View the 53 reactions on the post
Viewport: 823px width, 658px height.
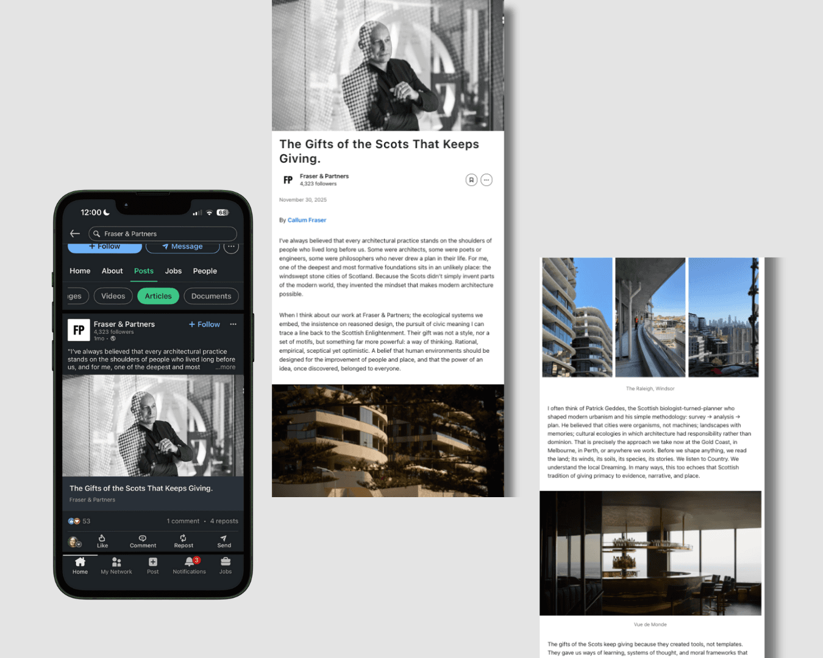[x=79, y=521]
